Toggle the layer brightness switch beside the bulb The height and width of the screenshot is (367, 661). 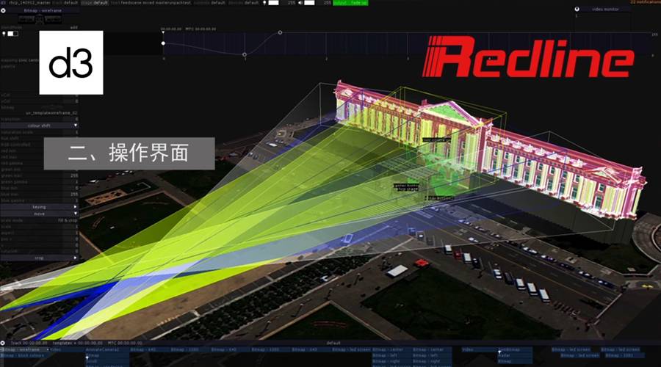(x=12, y=33)
